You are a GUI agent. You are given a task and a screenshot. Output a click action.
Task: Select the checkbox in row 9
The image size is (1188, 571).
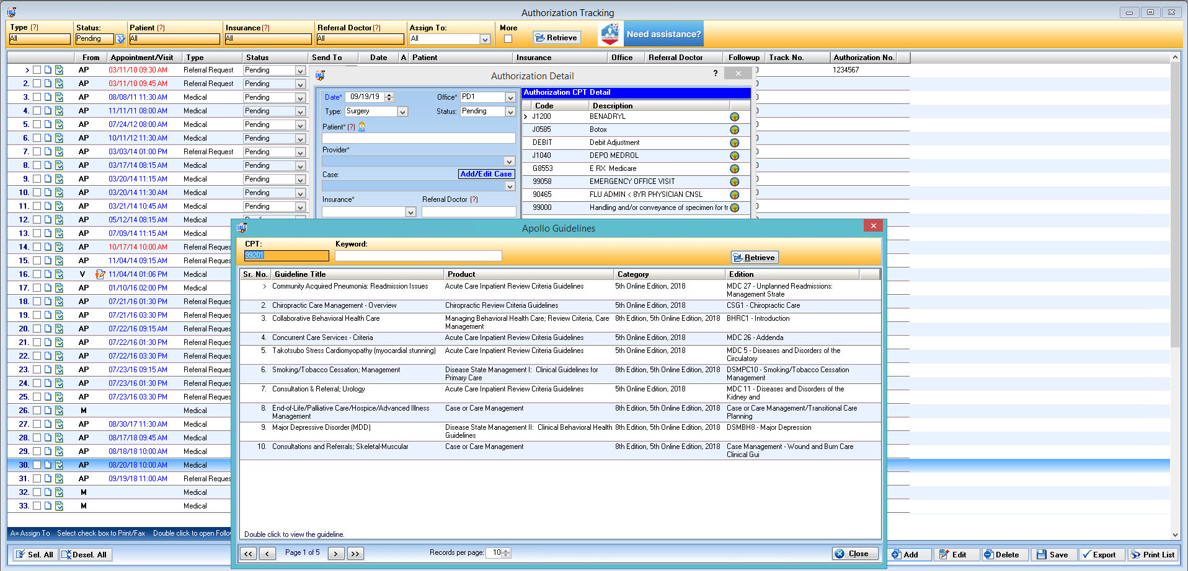tap(37, 179)
